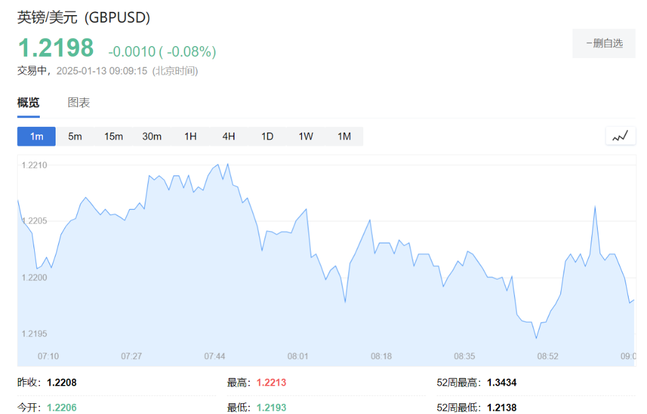
Task: Click the 删自选 remove watchlist button
Action: [x=604, y=44]
